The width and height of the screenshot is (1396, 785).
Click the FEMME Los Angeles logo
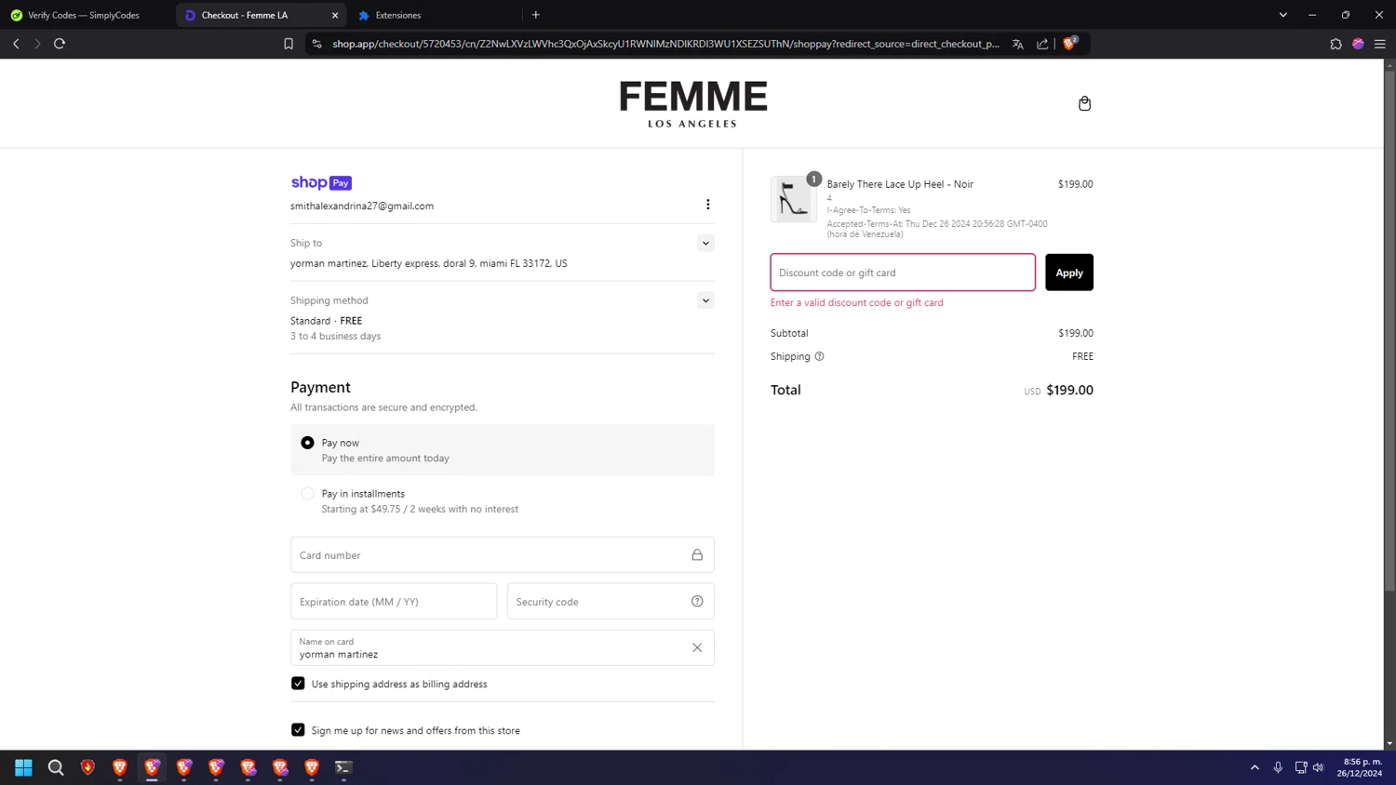[693, 103]
